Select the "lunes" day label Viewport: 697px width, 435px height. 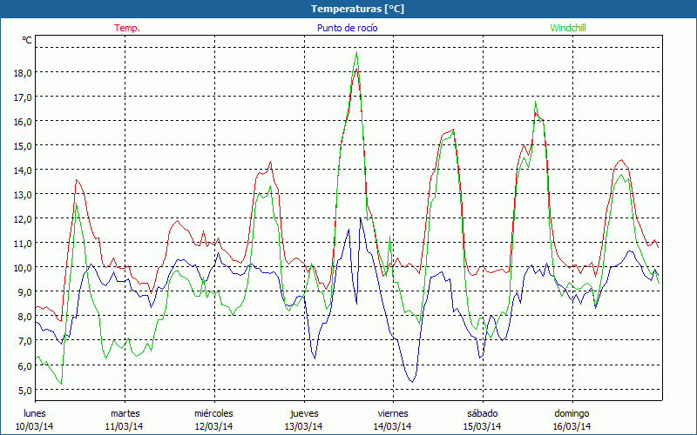tap(35, 413)
